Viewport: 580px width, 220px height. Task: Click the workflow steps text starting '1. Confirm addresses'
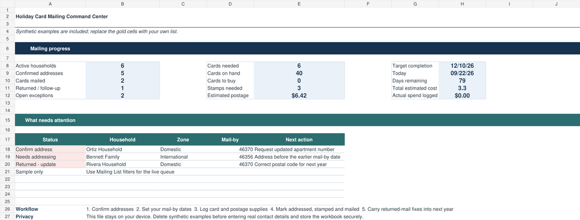[270, 209]
